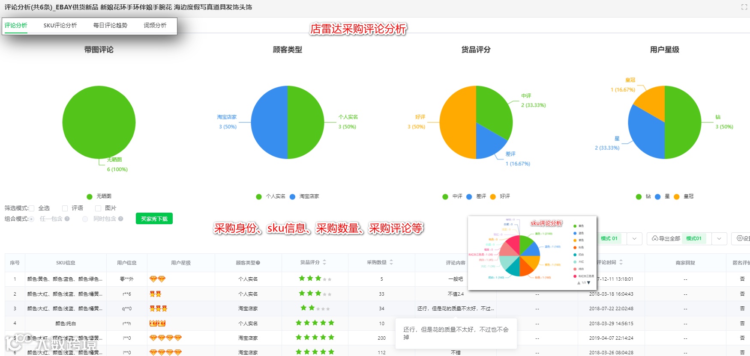Select the 同时包含 radio option
This screenshot has width=750, height=356.
(x=85, y=219)
